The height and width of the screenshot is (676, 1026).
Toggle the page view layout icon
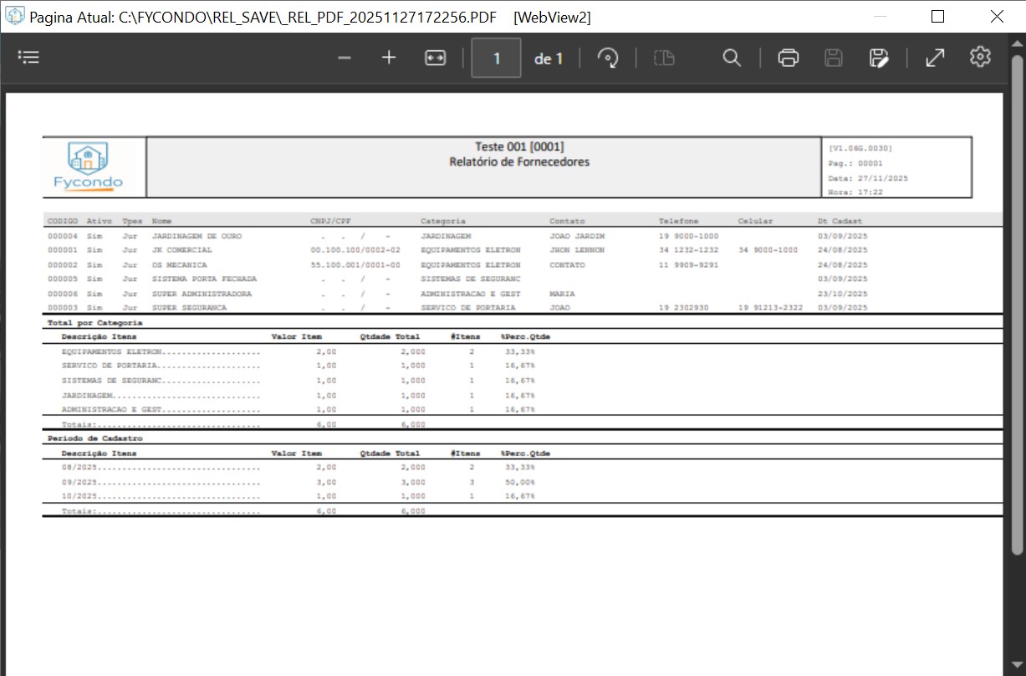(x=664, y=58)
